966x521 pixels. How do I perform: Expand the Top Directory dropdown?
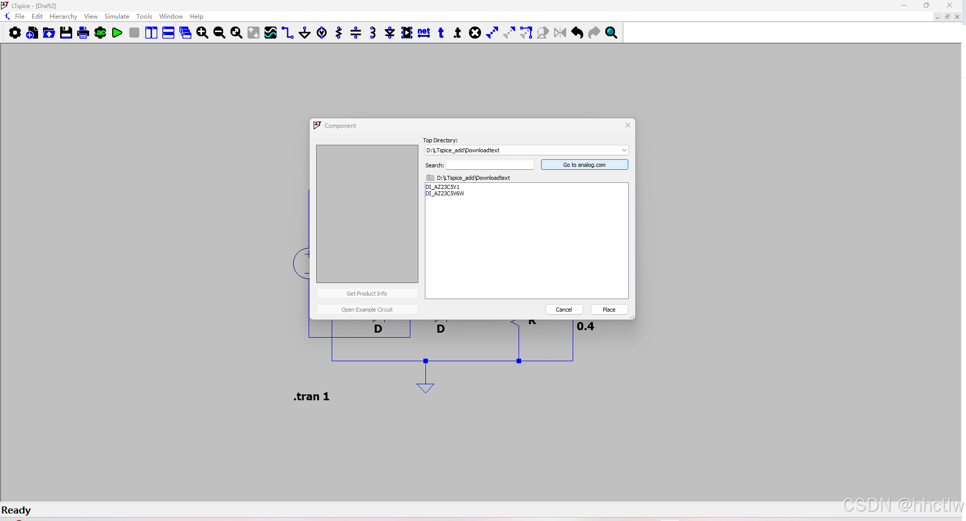(624, 150)
